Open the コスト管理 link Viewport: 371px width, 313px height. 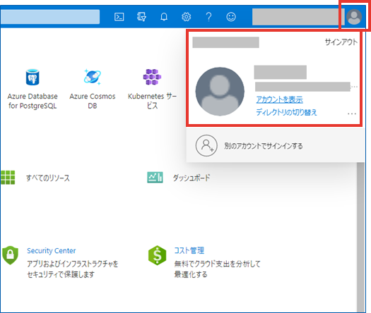(189, 250)
